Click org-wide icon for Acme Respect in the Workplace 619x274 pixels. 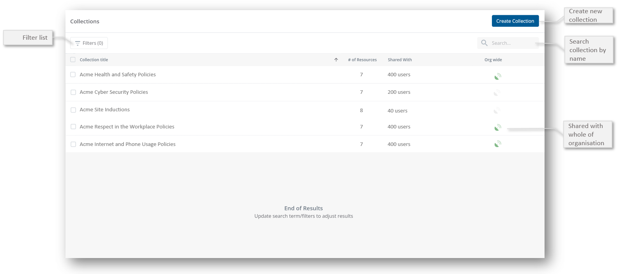pos(497,128)
